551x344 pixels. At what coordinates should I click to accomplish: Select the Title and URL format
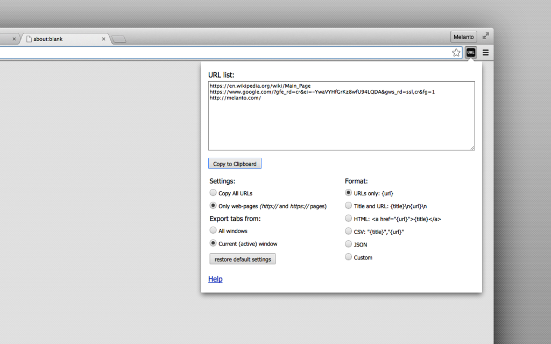coord(349,206)
